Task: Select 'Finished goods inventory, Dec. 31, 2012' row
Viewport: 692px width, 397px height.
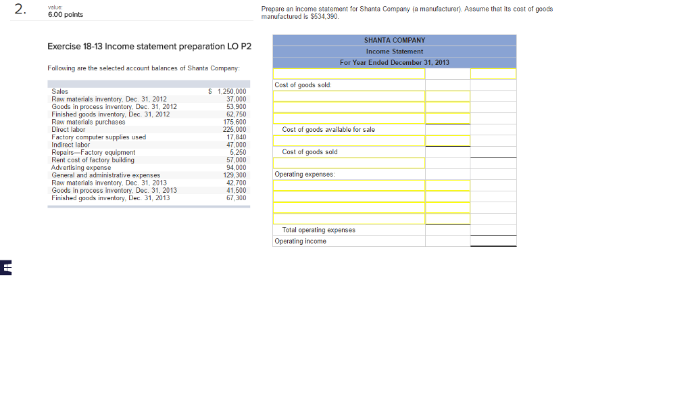Action: [x=149, y=114]
